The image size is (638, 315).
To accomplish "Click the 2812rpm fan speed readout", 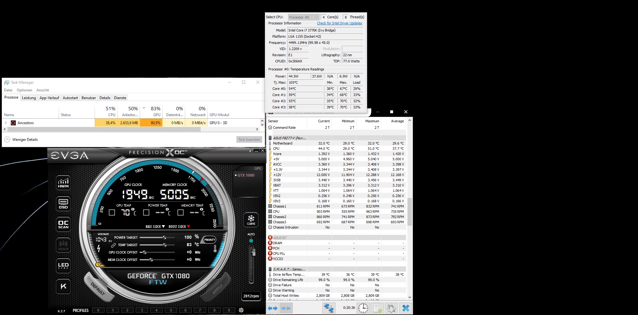I will point(251,296).
